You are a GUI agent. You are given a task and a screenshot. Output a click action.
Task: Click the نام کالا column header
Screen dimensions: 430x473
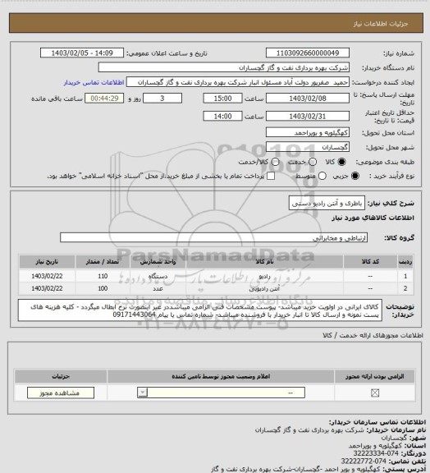(x=264, y=261)
